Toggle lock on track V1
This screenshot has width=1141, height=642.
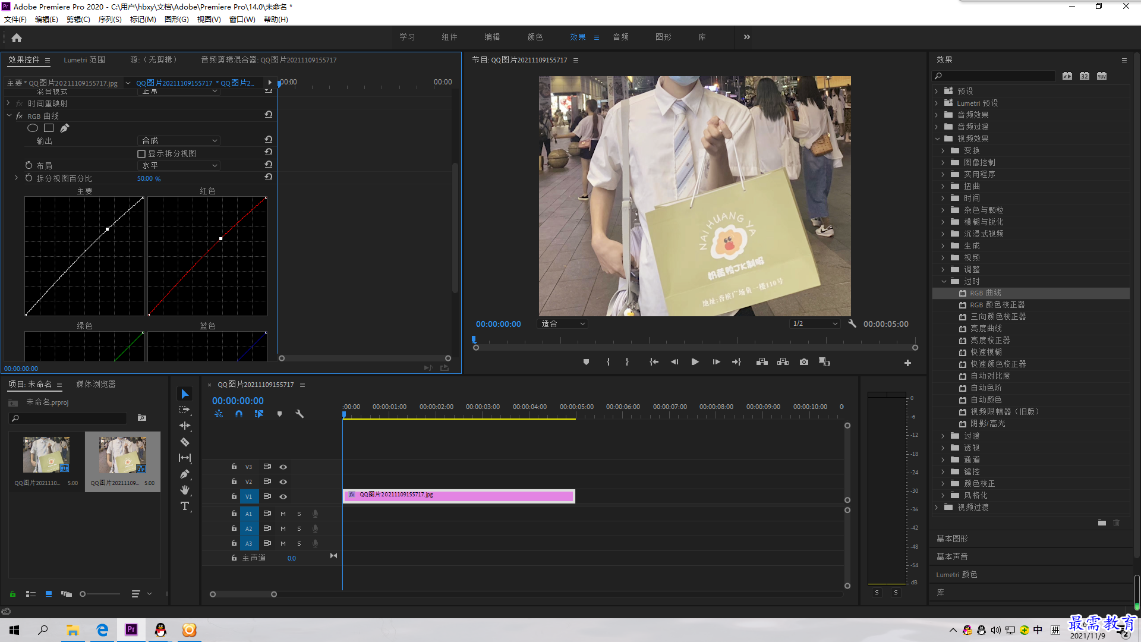pos(234,496)
